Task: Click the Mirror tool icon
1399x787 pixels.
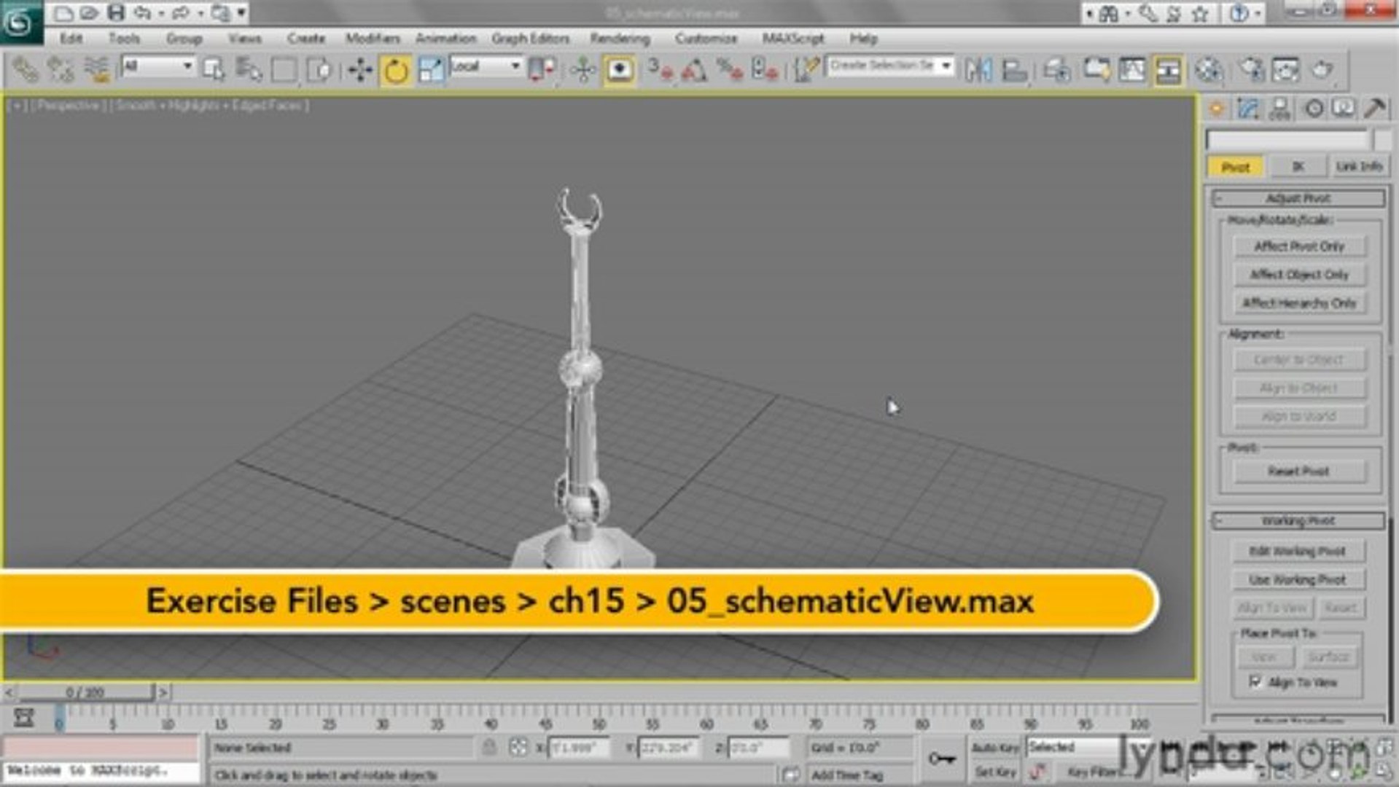Action: tap(978, 70)
